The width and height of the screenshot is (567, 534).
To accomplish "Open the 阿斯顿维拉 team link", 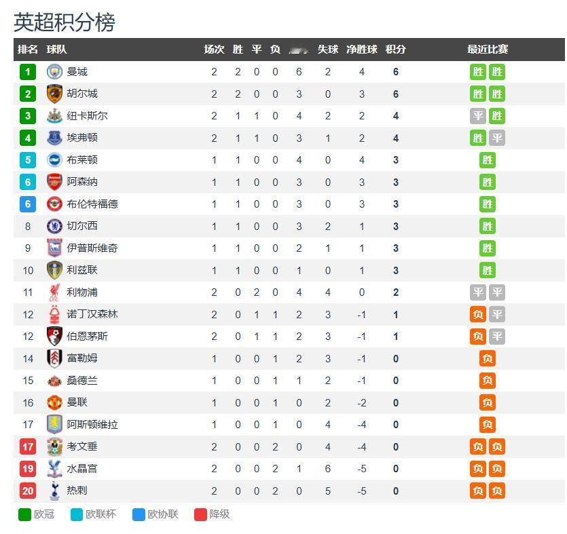I will (x=92, y=425).
